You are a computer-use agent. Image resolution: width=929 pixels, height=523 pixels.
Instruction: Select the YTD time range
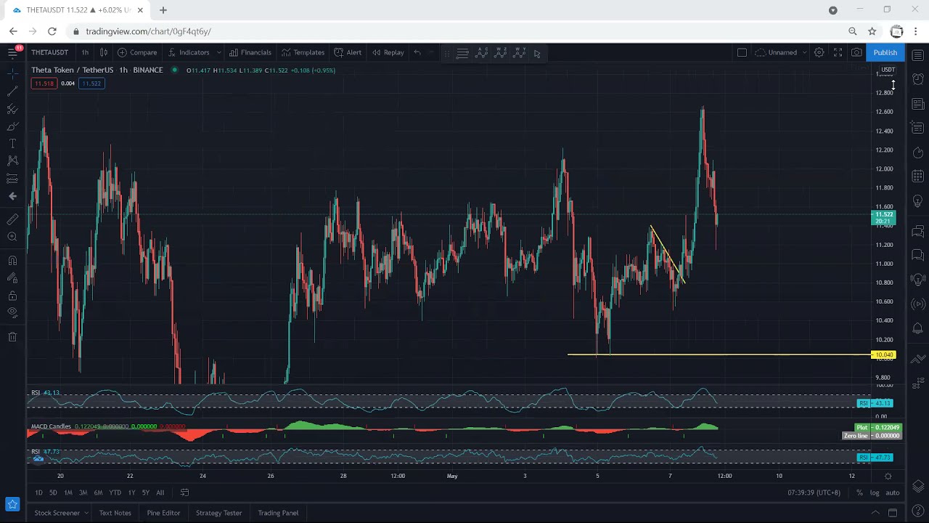115,492
